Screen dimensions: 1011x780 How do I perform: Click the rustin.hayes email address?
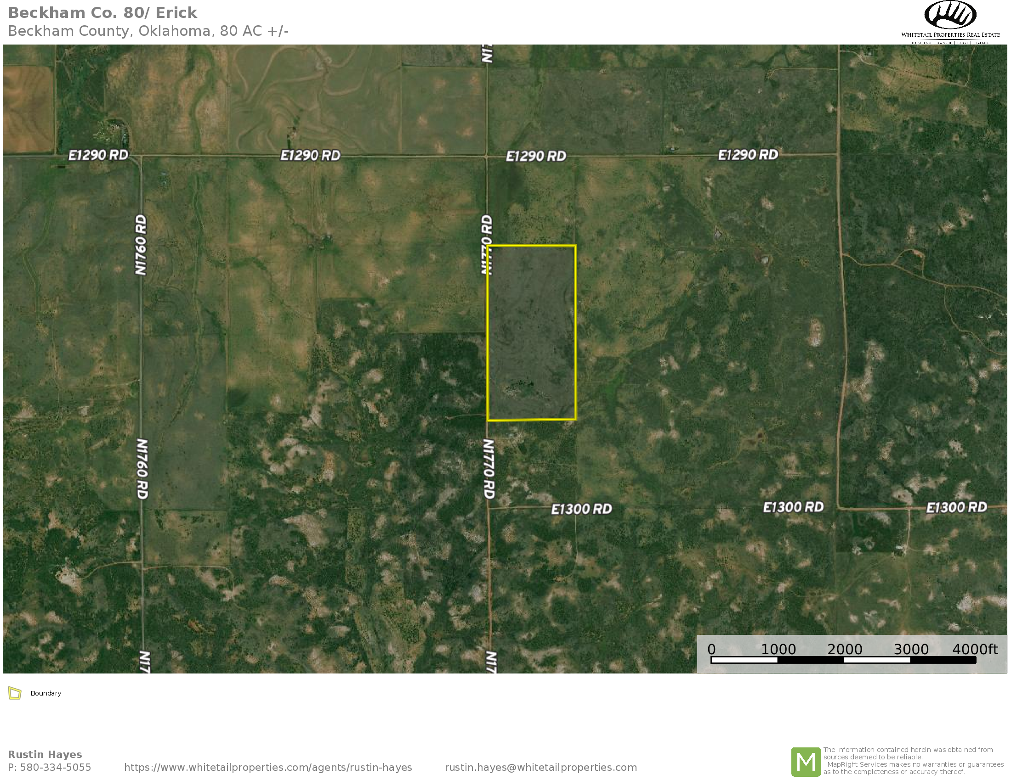click(540, 768)
